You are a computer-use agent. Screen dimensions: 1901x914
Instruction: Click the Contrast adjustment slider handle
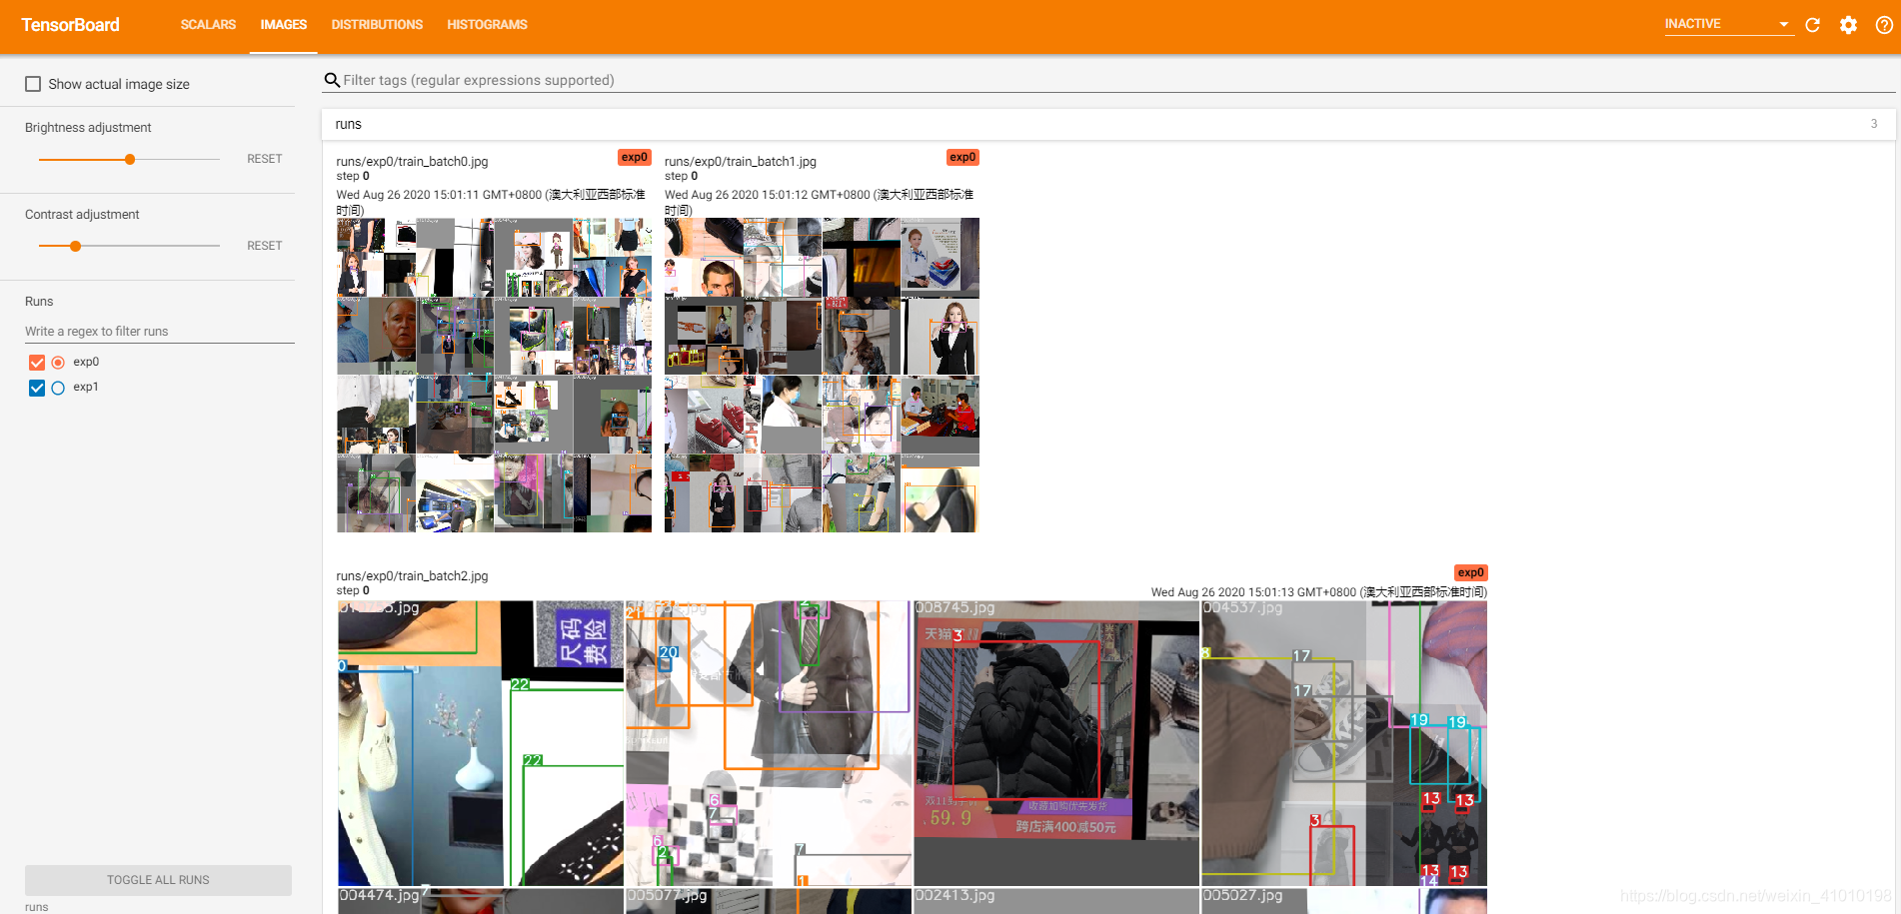(x=75, y=246)
